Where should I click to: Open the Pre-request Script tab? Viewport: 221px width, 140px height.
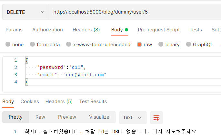tap(159, 30)
